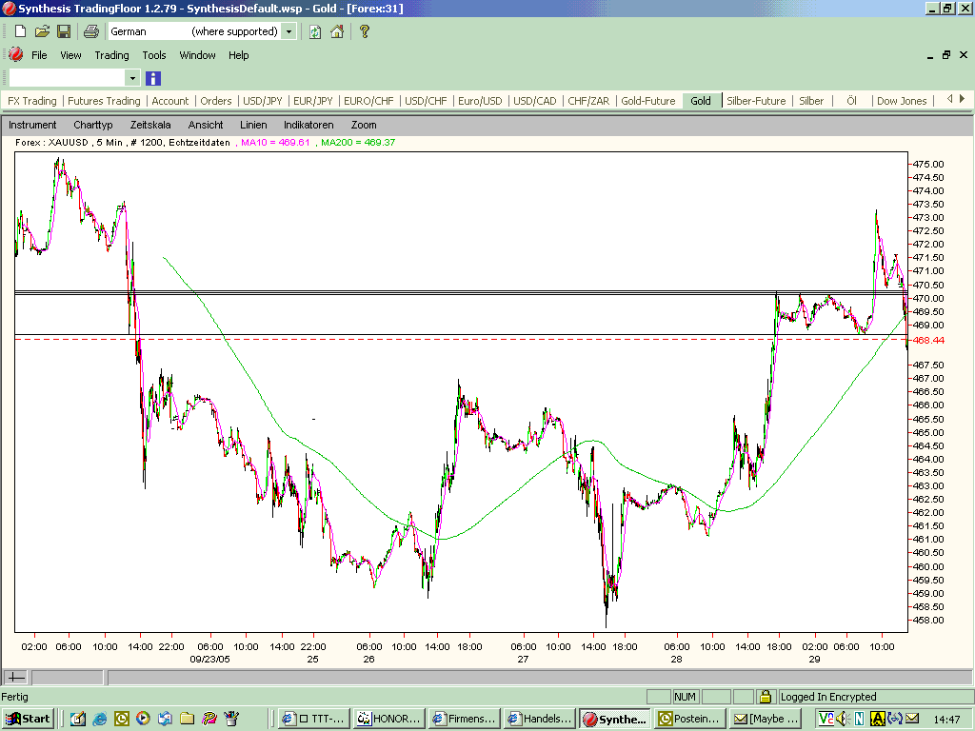Click the yellow A icon in system tray

(x=877, y=719)
